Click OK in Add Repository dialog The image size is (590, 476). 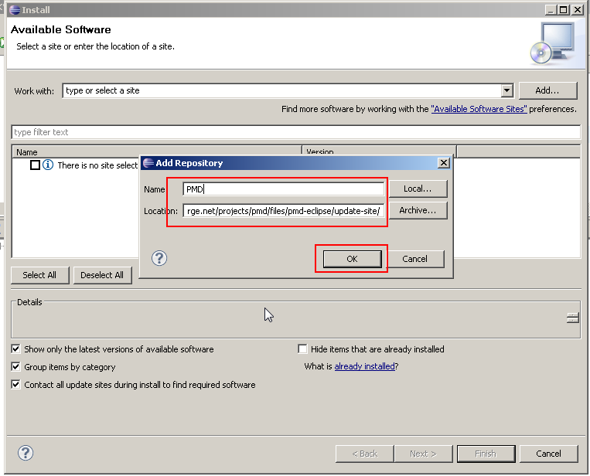(352, 259)
